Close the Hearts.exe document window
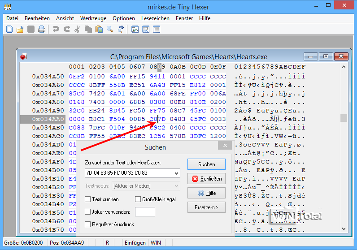This screenshot has height=250, width=357. [341, 56]
